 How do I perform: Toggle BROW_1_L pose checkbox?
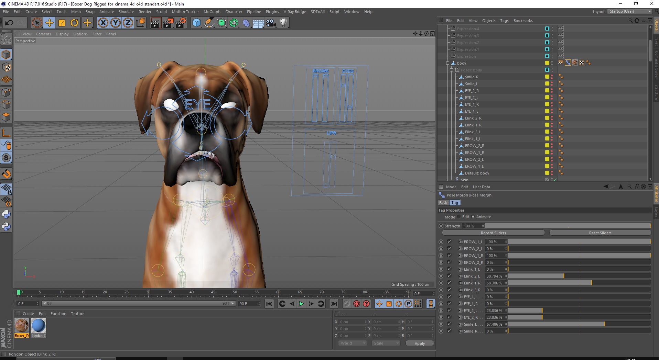pos(449,241)
